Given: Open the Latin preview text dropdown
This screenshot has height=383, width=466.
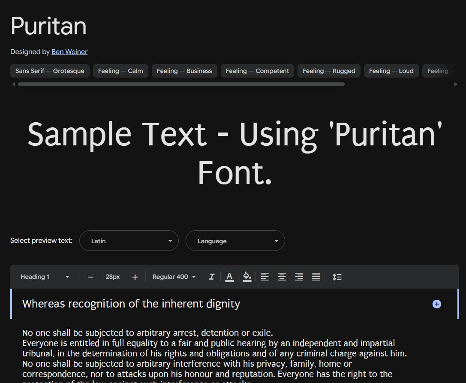Looking at the screenshot, I should coord(129,241).
